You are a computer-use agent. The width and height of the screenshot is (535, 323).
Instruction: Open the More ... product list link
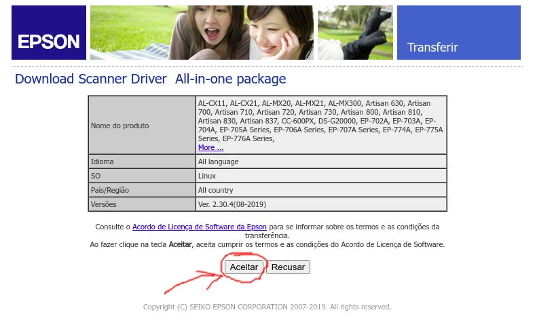coord(211,147)
